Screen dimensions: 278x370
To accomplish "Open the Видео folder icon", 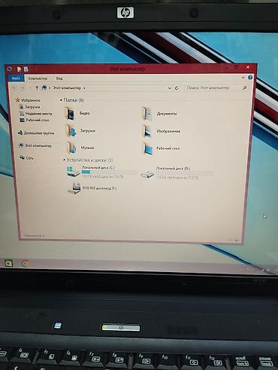I will [71, 113].
